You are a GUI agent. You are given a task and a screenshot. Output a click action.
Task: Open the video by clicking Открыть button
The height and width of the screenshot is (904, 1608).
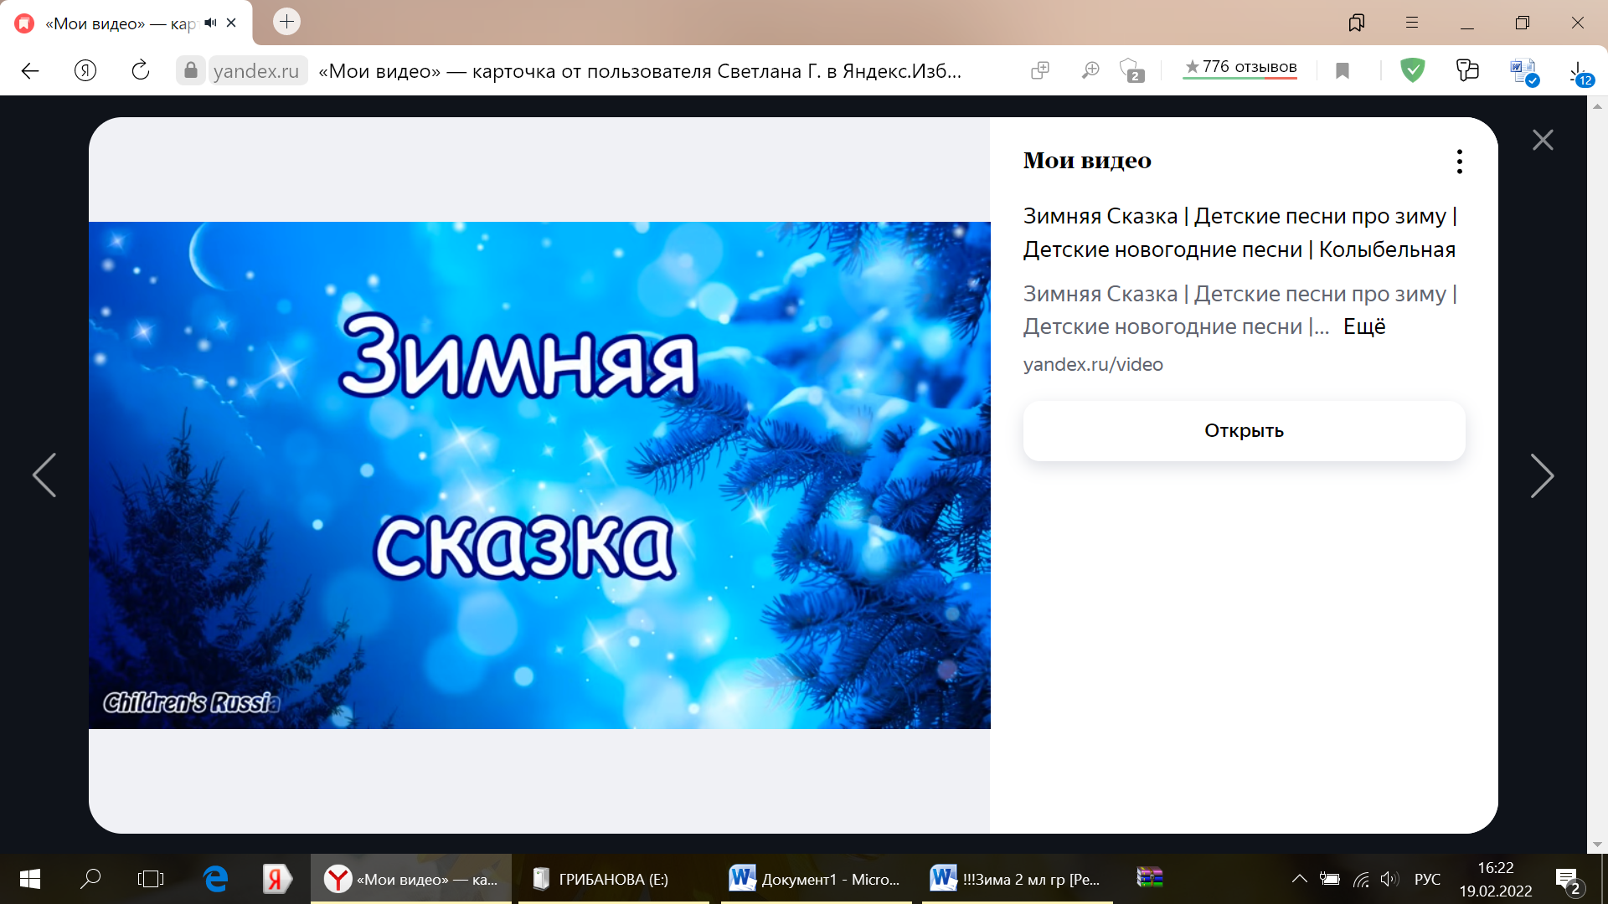pos(1244,430)
